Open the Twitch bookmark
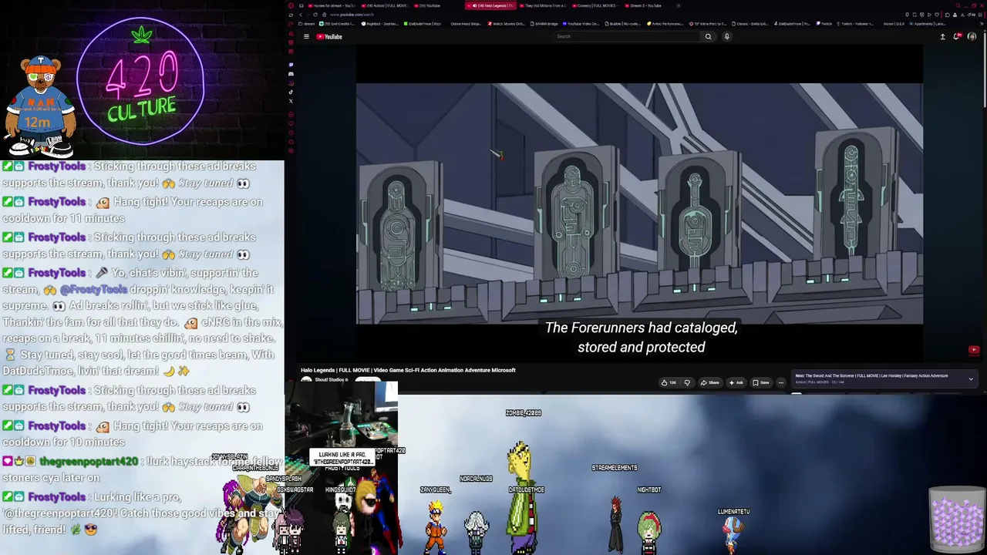Screen dimensions: 987x555 [824, 24]
